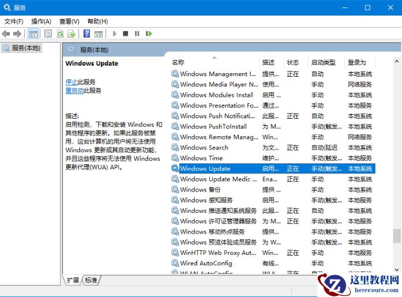Select the Windows Remote Manag... service
402x297 pixels.
click(273, 137)
